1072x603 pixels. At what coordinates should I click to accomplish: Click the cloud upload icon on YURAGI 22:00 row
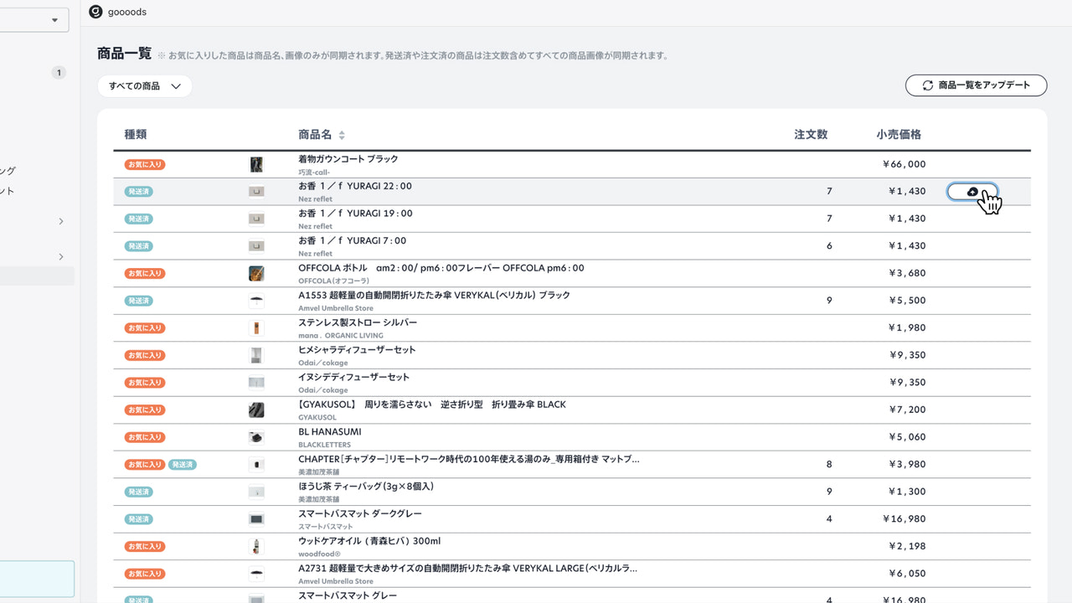pyautogui.click(x=972, y=191)
